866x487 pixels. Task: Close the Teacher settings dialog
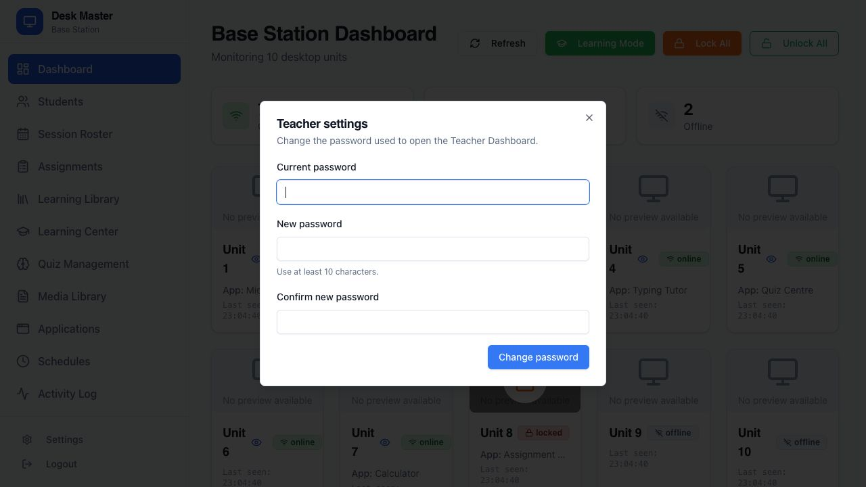click(589, 118)
